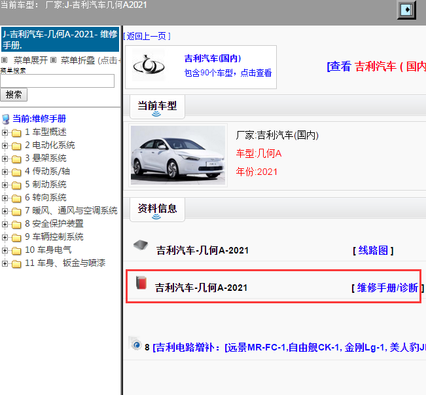
Task: Open the 当前车型 tab
Action: 157,107
